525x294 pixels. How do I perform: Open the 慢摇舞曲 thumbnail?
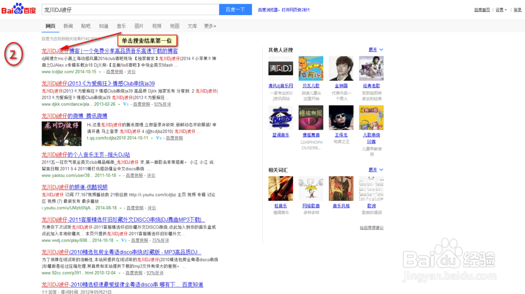pyautogui.click(x=311, y=117)
